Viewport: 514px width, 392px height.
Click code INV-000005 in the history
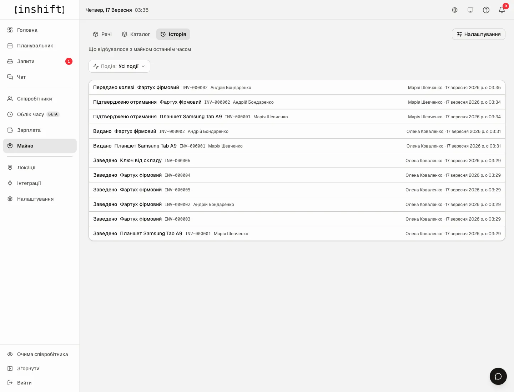coord(177,190)
